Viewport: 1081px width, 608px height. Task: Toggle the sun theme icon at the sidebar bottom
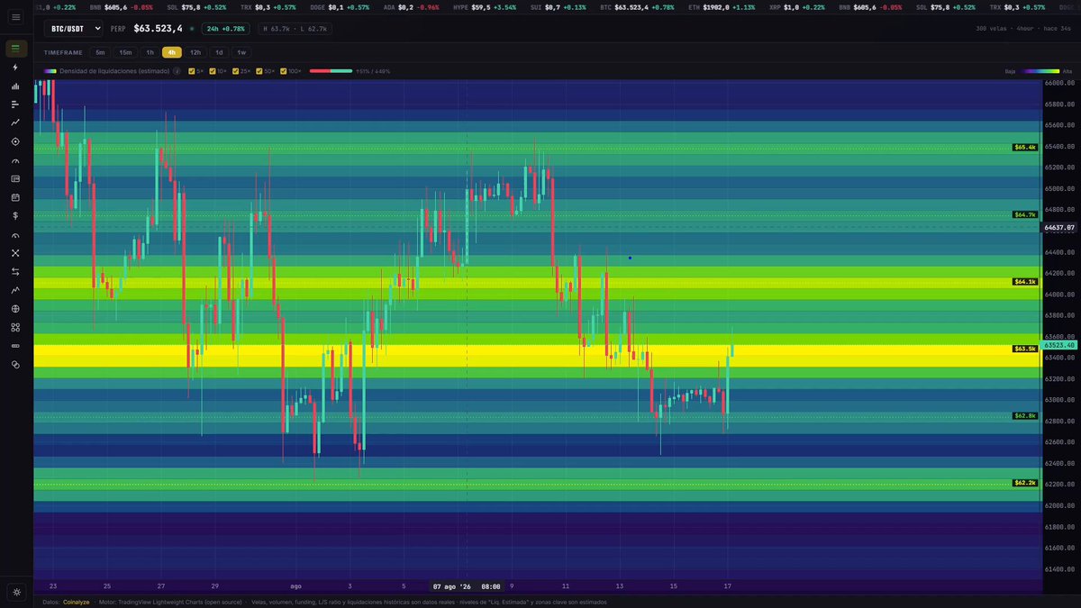point(15,592)
